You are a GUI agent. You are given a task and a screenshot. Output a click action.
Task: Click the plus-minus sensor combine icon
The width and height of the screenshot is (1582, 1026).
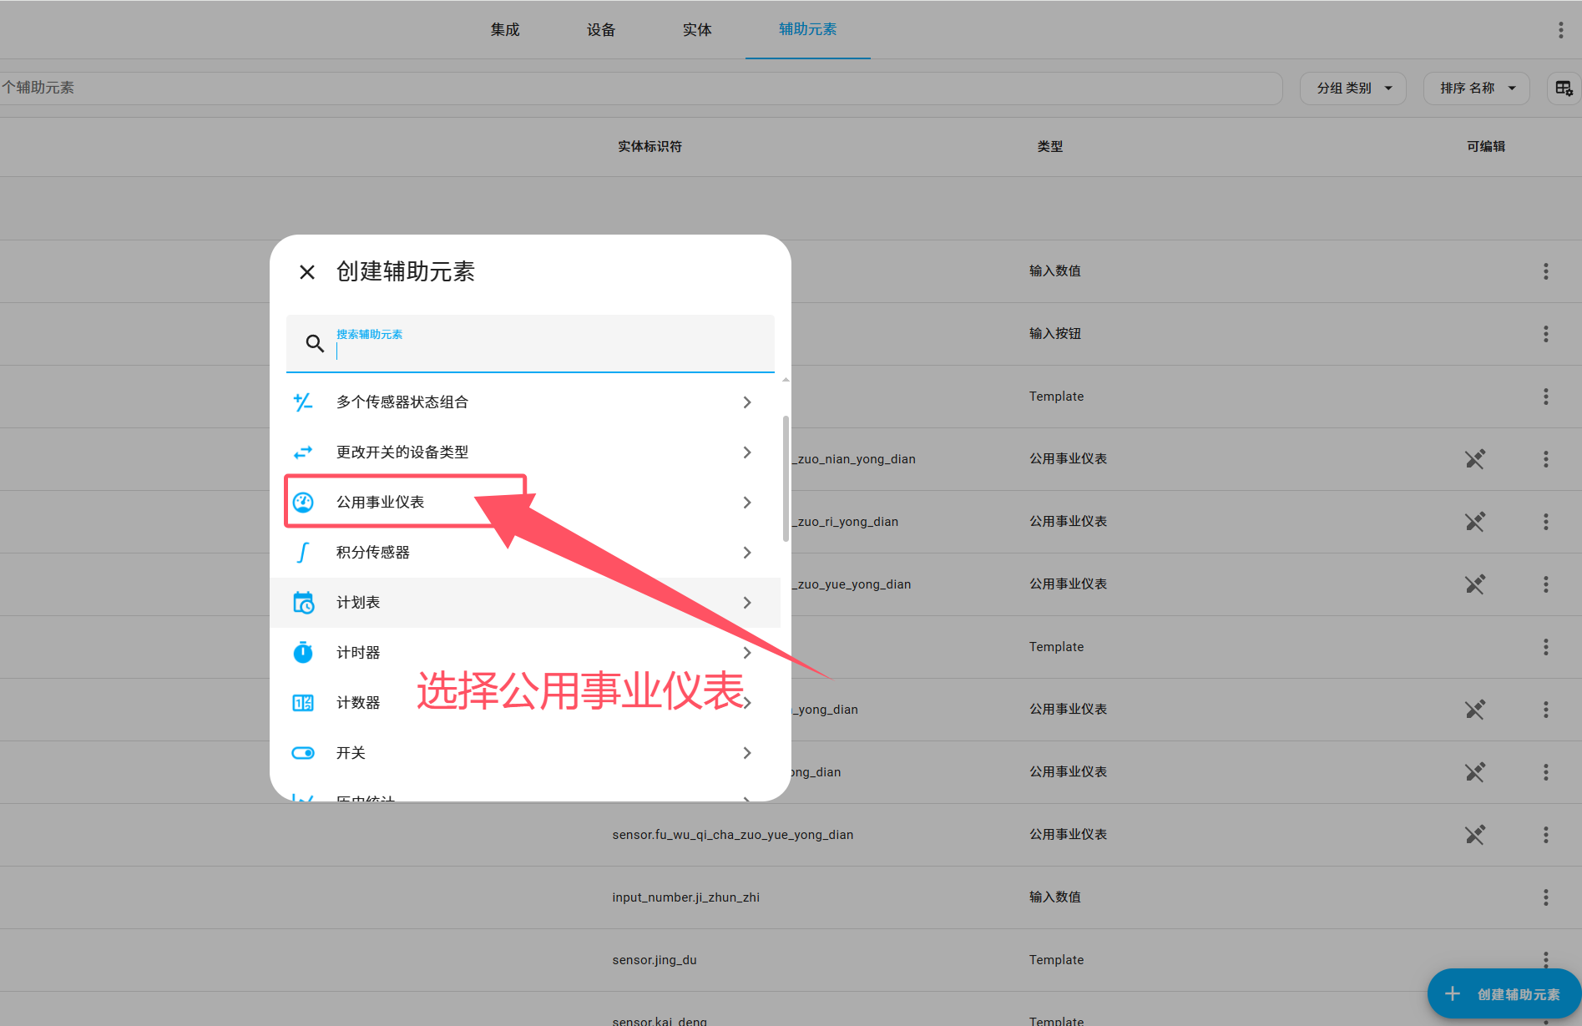(303, 402)
